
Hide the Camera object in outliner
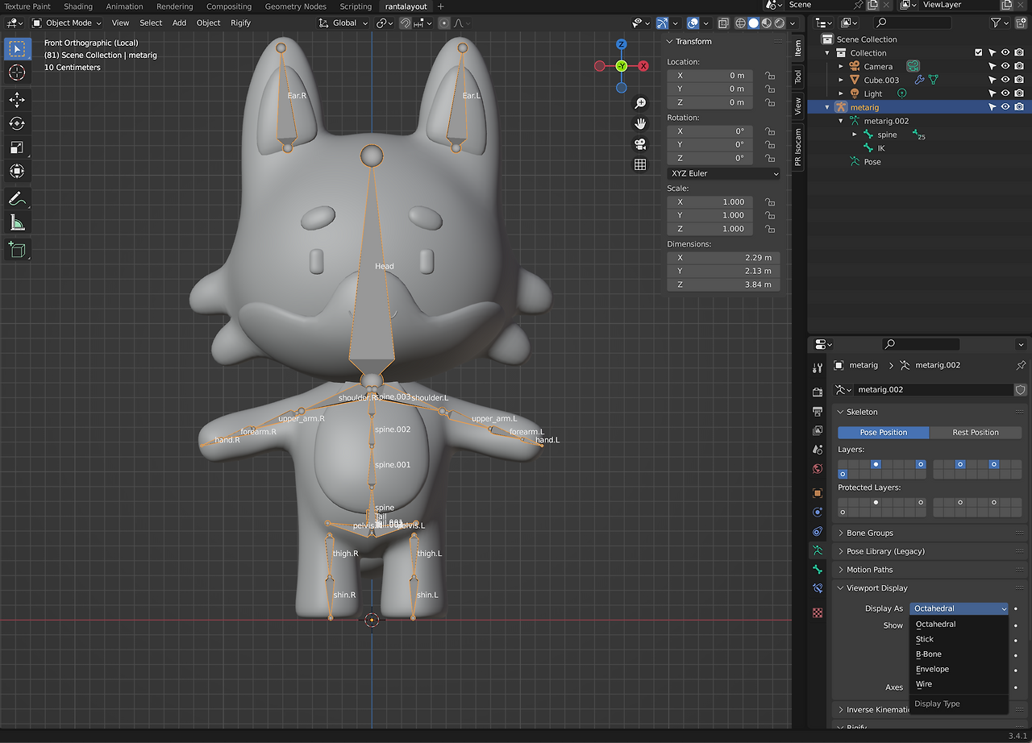(x=1005, y=67)
